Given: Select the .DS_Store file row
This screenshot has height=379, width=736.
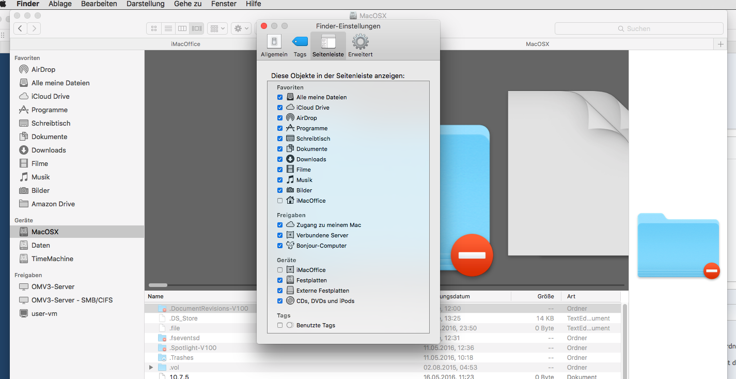Looking at the screenshot, I should 383,319.
